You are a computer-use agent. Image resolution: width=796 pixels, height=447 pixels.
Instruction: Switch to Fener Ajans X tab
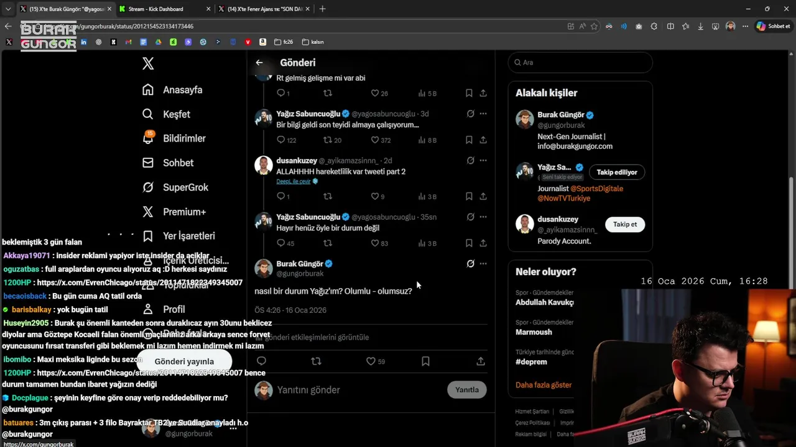[264, 9]
